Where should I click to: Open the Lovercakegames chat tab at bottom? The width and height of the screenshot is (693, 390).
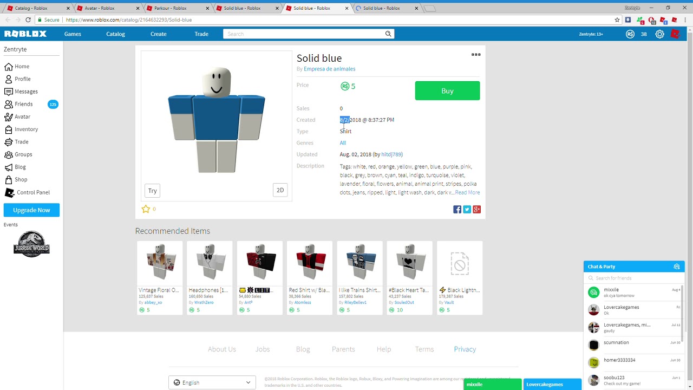[552, 385]
